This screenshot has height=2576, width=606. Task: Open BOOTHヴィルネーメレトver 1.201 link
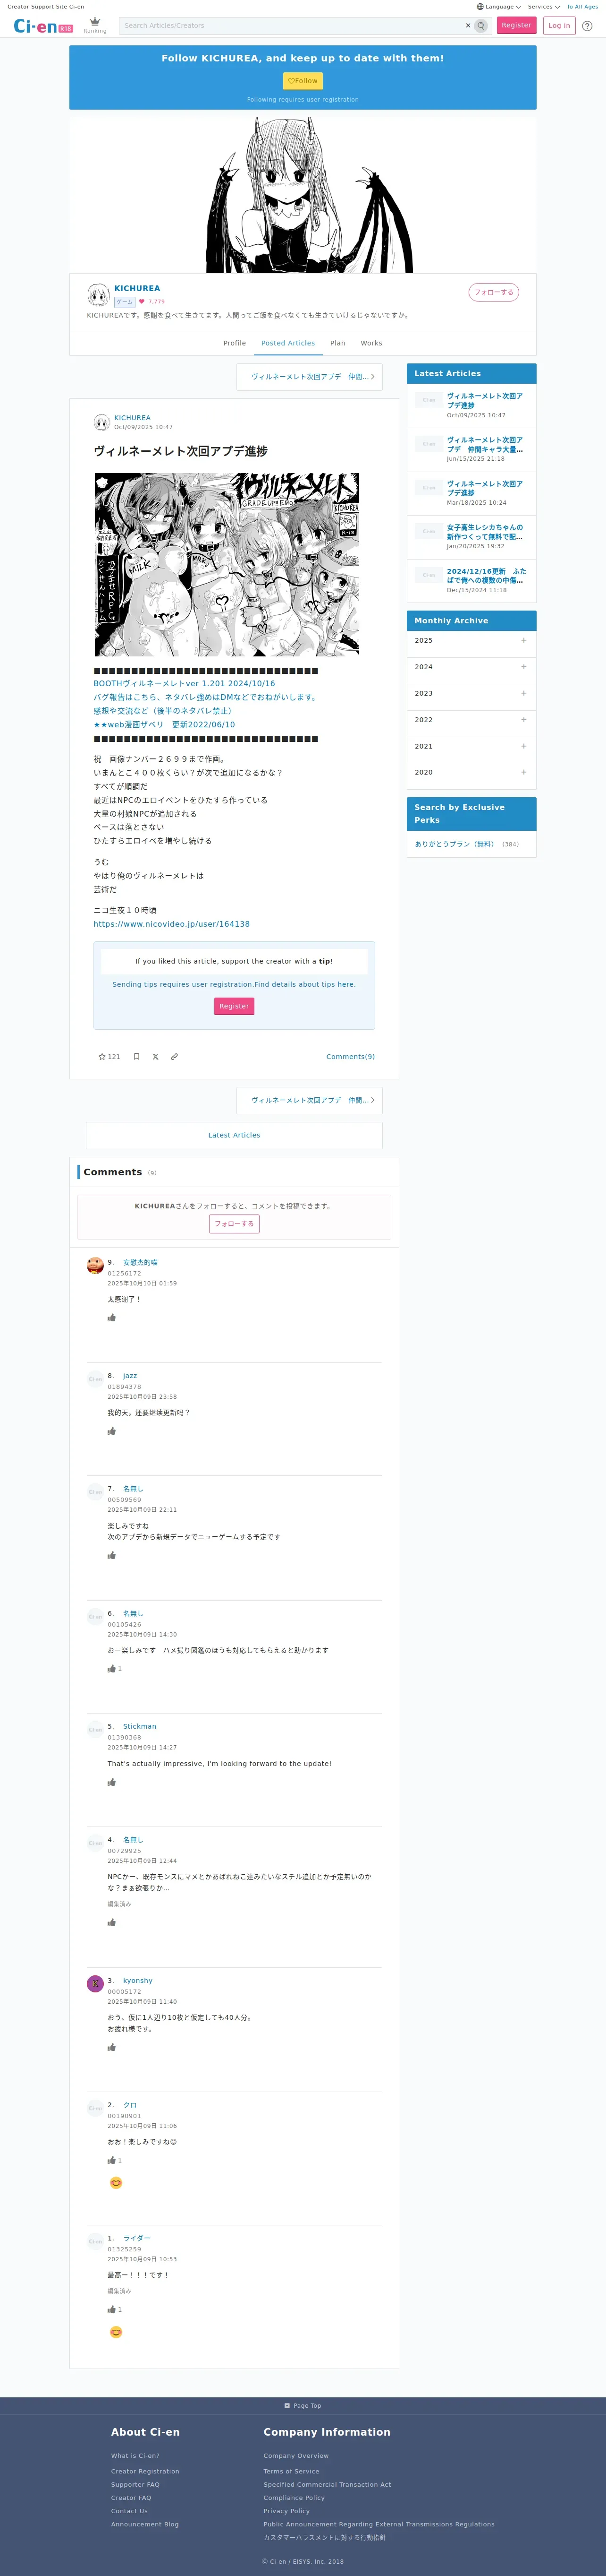(x=185, y=684)
